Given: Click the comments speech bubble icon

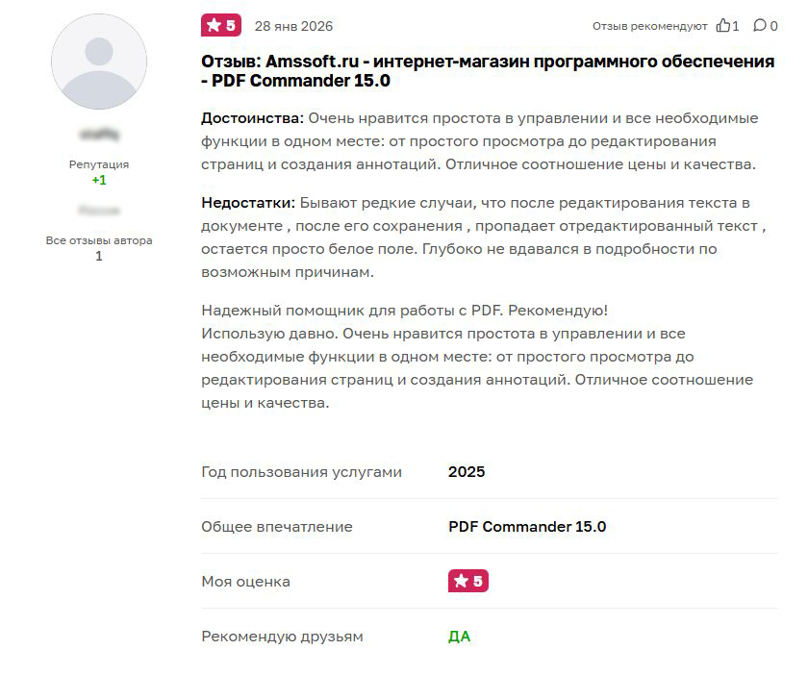Looking at the screenshot, I should 760,26.
